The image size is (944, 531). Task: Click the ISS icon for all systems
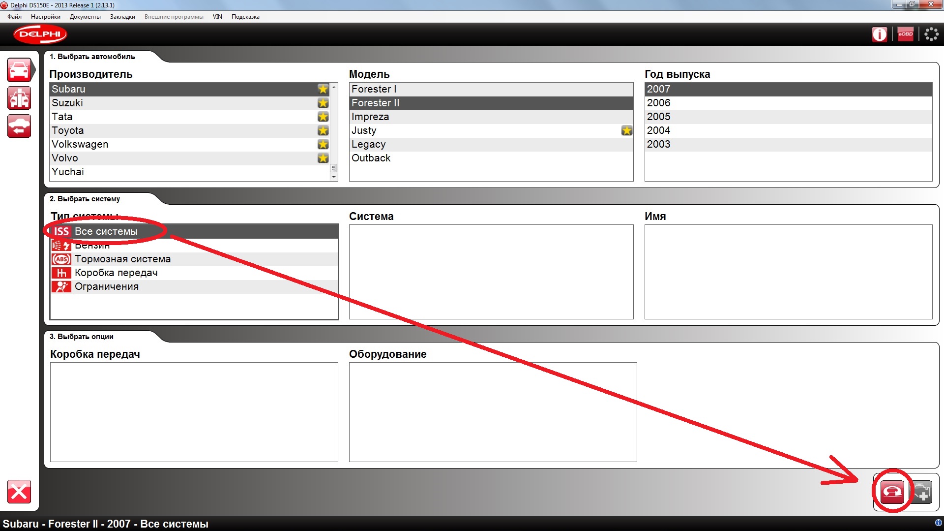pyautogui.click(x=61, y=231)
